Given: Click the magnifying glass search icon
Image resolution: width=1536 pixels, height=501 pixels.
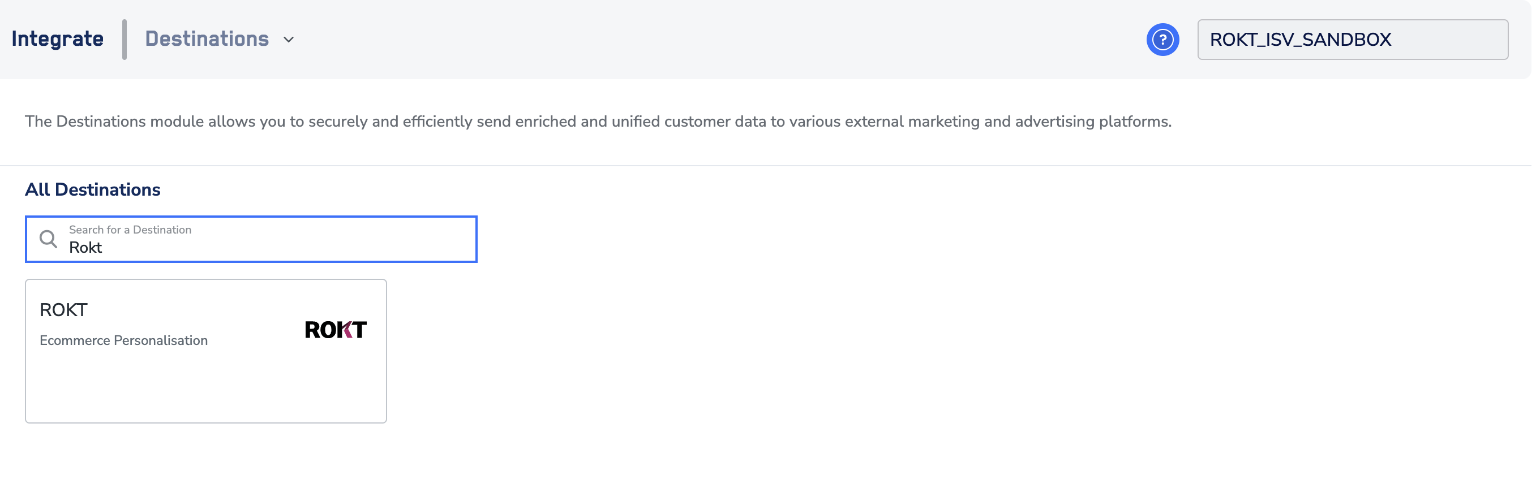Looking at the screenshot, I should coord(48,239).
